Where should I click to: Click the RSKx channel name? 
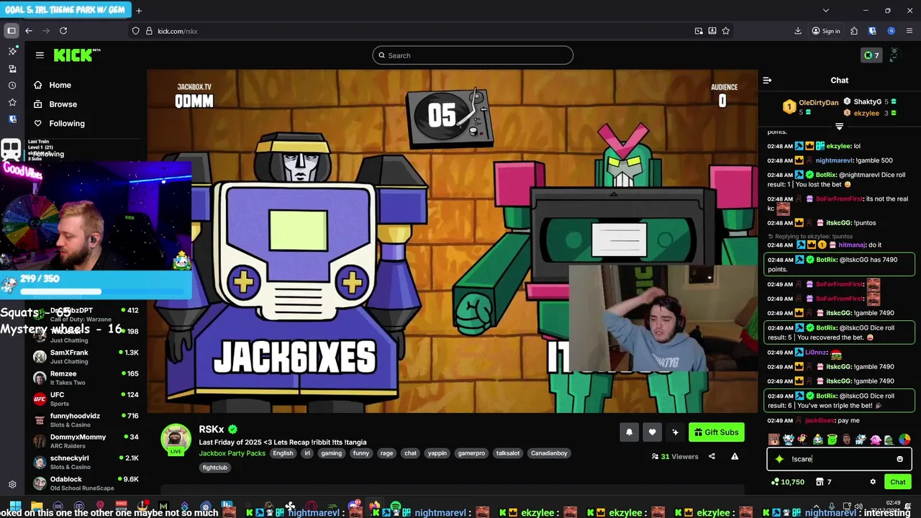point(212,430)
